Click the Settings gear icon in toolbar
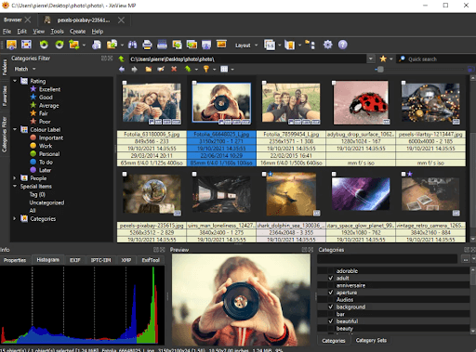The width and height of the screenshot is (476, 352). coord(327,45)
